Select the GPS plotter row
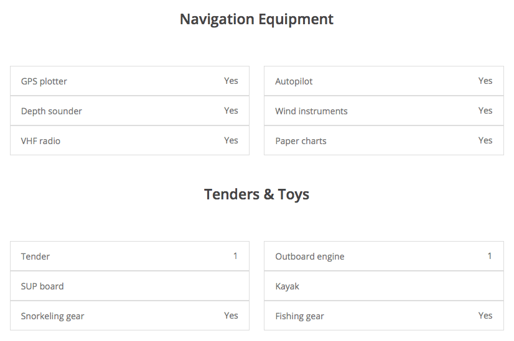Image resolution: width=514 pixels, height=341 pixels. click(x=129, y=81)
